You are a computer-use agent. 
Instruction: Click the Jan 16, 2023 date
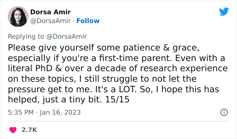click(60, 112)
